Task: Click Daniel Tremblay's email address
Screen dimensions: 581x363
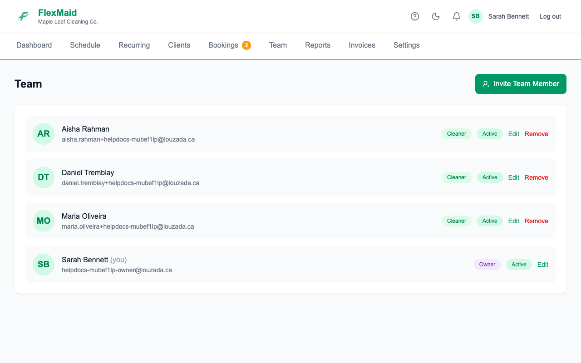Action: [x=130, y=183]
